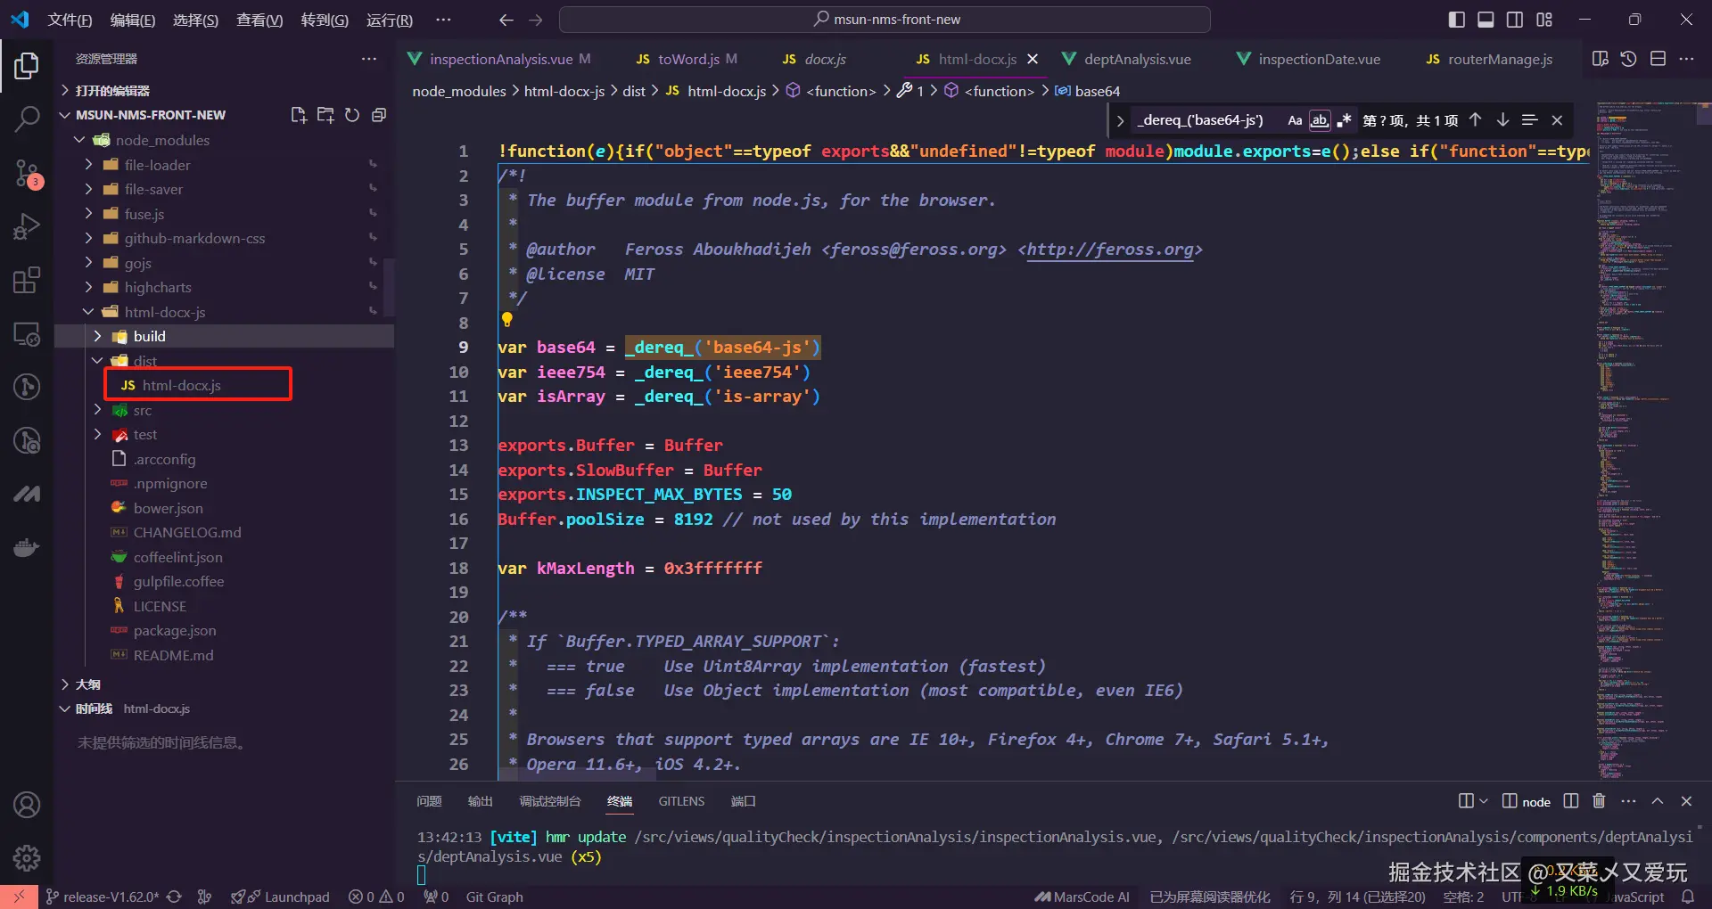This screenshot has height=909, width=1712.
Task: Open the Explorer view in activity bar
Action: (27, 65)
